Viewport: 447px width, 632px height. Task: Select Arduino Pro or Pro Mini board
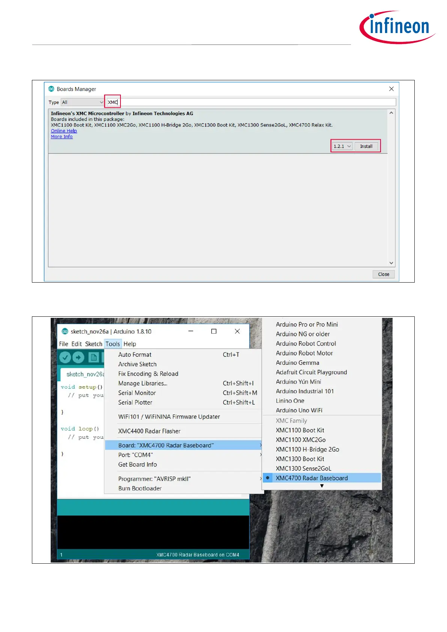(322, 325)
